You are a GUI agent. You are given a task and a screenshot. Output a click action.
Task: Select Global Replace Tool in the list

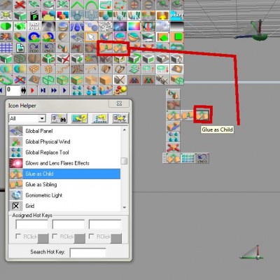64,153
